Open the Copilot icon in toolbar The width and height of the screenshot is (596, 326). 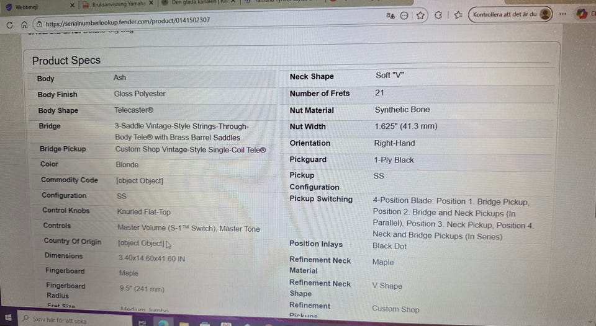[x=582, y=14]
